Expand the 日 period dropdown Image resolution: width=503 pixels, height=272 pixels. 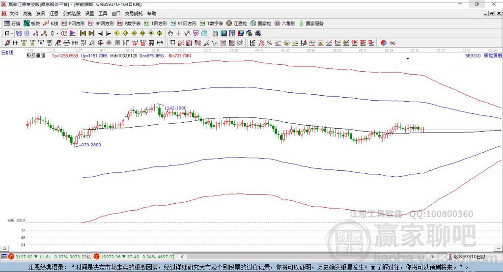coord(12,33)
